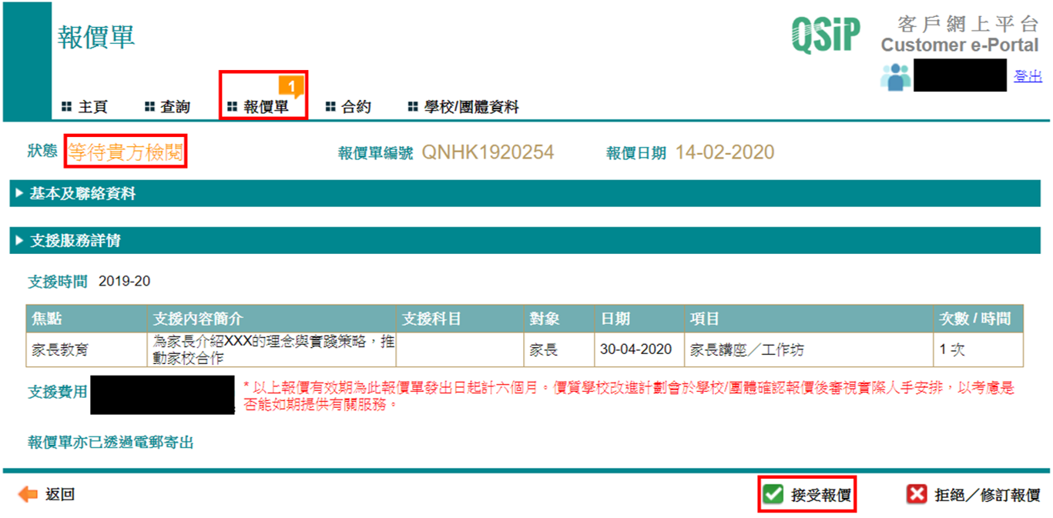This screenshot has height=518, width=1053.
Task: Click the 項目 column header
Action: point(809,319)
